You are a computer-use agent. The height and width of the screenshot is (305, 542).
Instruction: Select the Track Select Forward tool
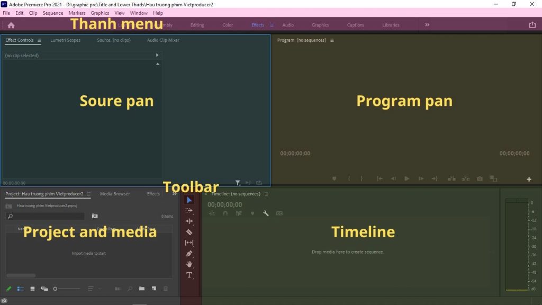pos(189,211)
